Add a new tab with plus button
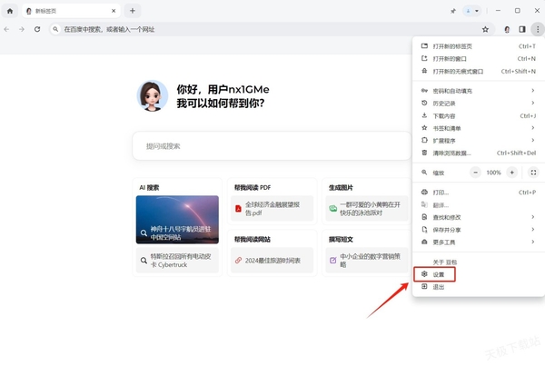Screen dimensions: 545x366 133,11
